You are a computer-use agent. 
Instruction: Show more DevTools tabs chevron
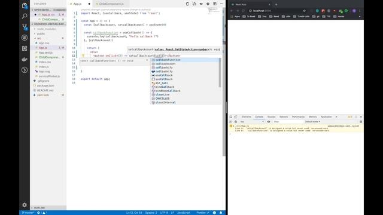point(336,117)
